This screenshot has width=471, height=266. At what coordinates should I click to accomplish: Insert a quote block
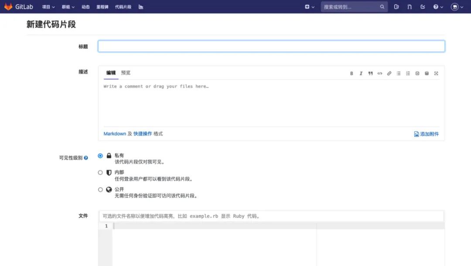tap(370, 74)
